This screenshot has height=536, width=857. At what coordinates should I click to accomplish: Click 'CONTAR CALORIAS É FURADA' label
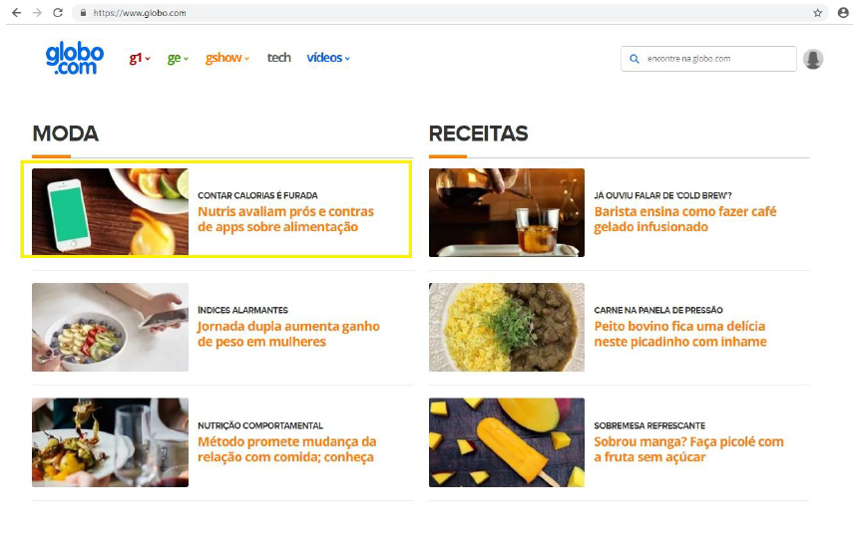pos(257,195)
